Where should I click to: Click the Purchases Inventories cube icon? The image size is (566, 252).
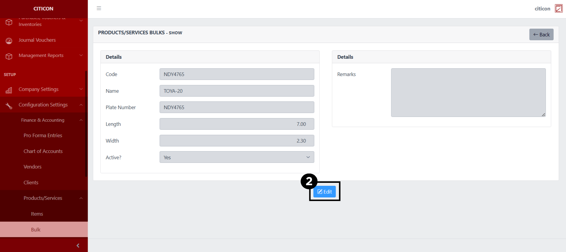point(9,22)
